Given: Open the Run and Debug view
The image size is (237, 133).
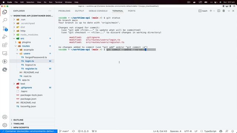Looking at the screenshot, I should coord(5,37).
